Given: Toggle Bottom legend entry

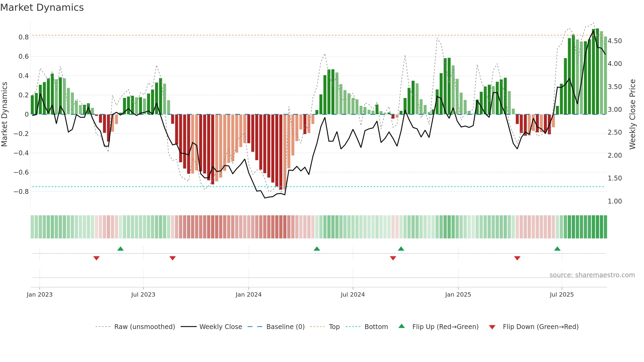Looking at the screenshot, I should click(367, 327).
